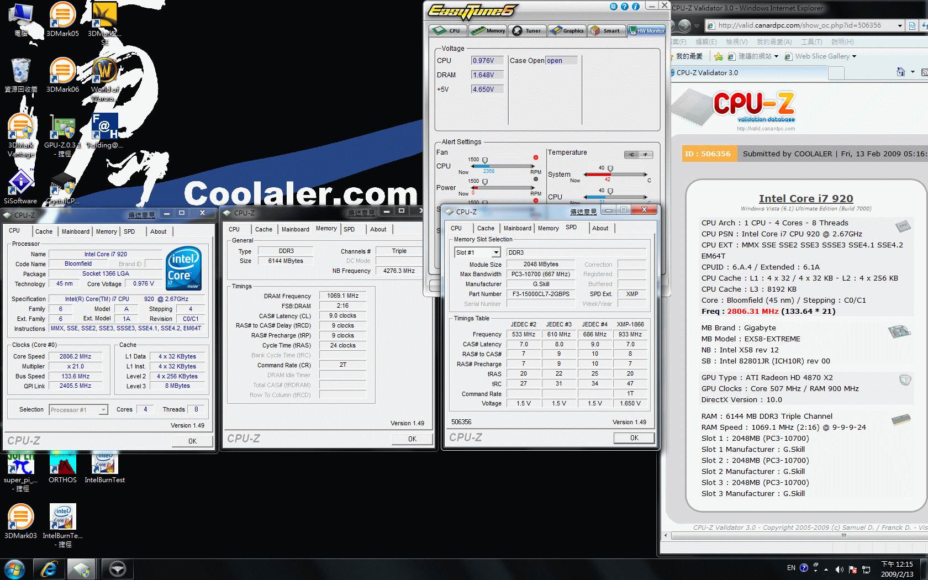Click the network icon in system tray

(866, 569)
